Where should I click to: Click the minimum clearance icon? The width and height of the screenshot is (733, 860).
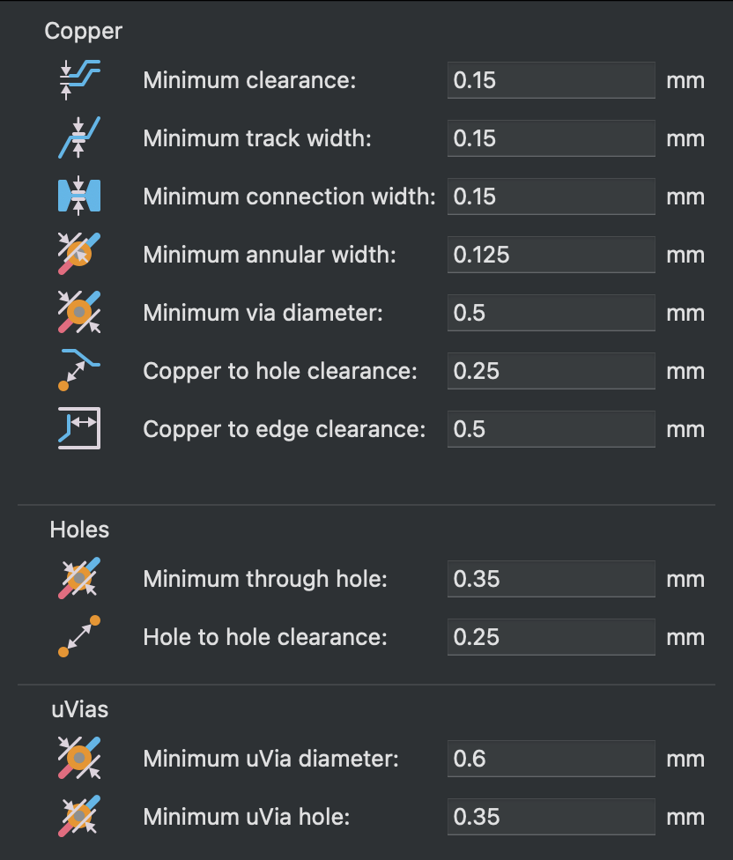pos(78,79)
